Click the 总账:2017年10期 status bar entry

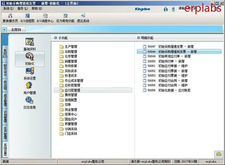(185, 161)
